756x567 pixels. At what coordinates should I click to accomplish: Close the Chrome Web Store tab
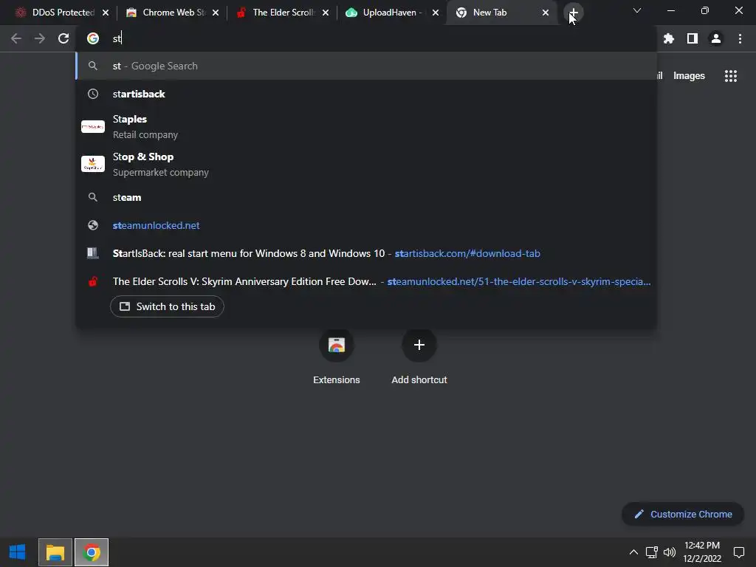click(216, 13)
